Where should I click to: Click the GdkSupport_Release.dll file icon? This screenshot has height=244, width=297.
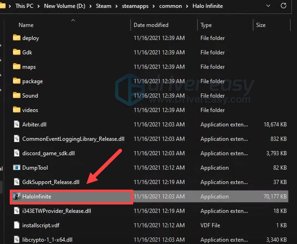point(17,182)
